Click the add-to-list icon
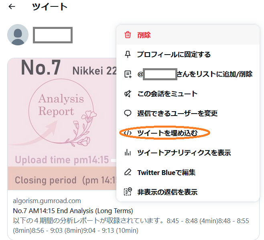264x240 pixels. (x=128, y=74)
